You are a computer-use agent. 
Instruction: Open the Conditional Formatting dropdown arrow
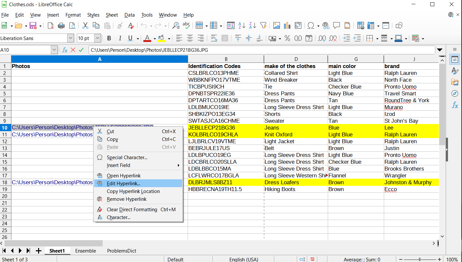[423, 39]
